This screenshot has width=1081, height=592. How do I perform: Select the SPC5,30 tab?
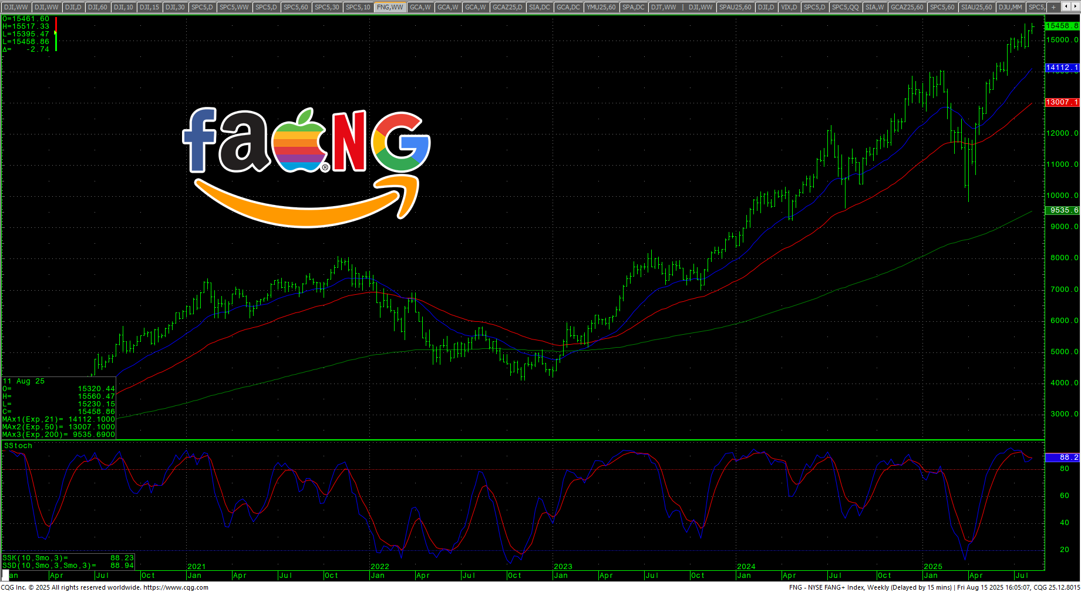tap(327, 7)
